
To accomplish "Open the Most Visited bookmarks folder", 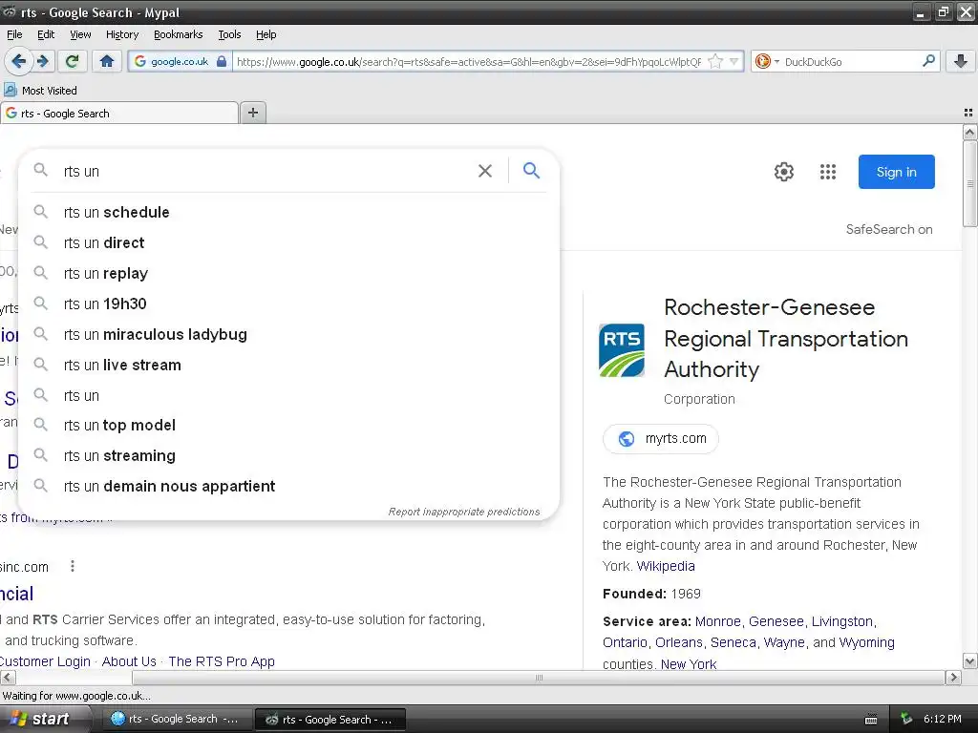I will (x=40, y=91).
